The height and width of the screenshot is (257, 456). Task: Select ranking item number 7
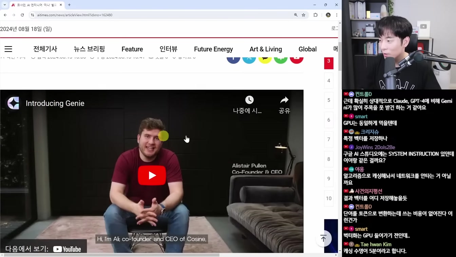point(329,139)
